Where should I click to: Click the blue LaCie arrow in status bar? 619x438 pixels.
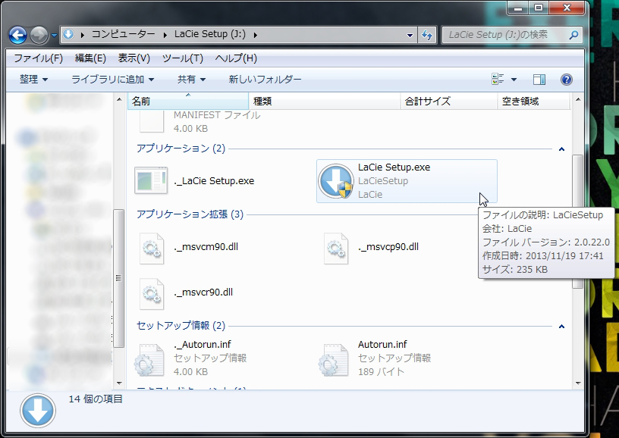point(36,409)
